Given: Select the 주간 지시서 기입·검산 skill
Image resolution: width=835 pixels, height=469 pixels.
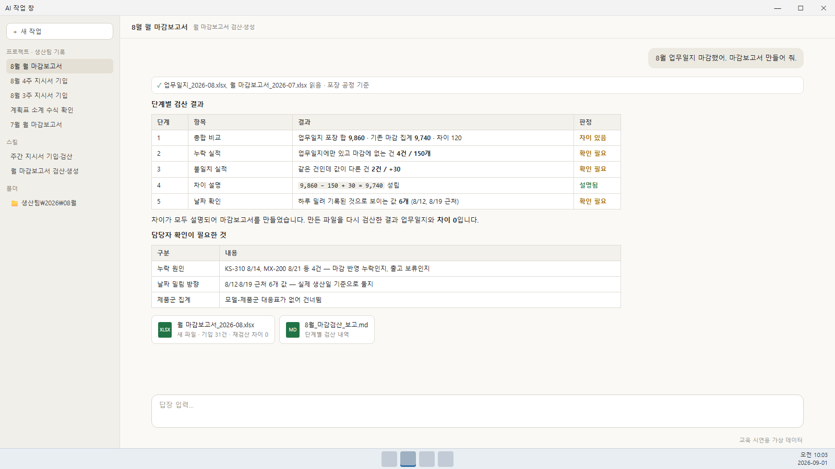Looking at the screenshot, I should [x=59, y=156].
